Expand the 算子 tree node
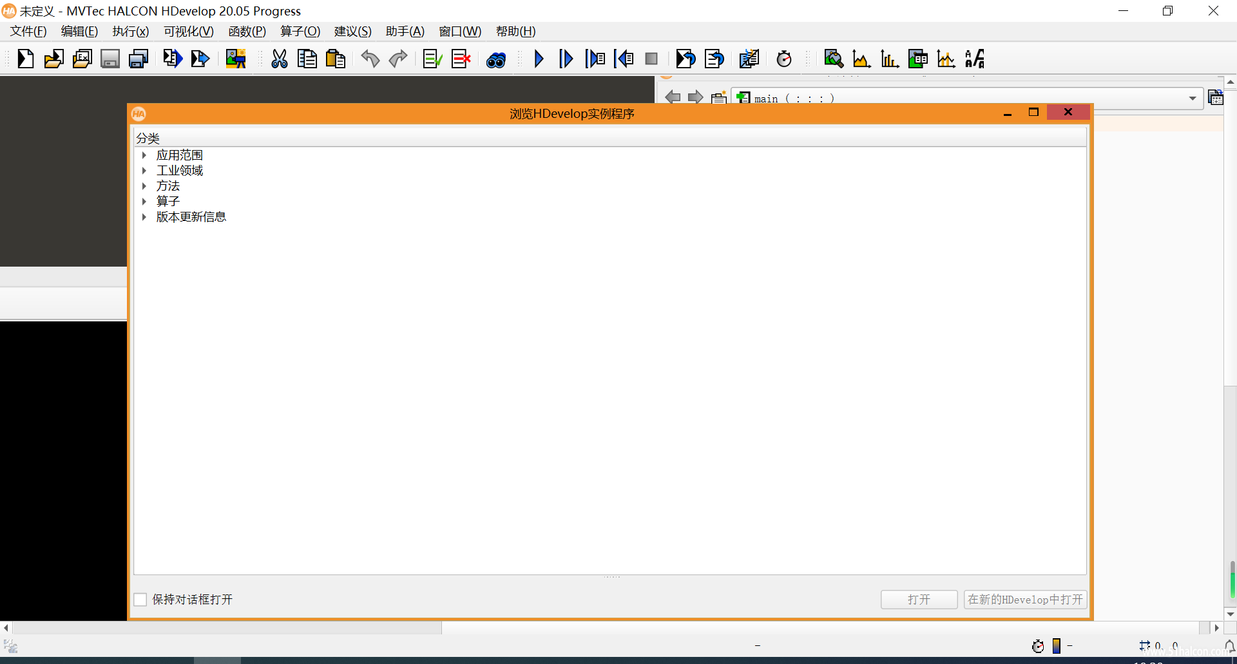 [144, 202]
